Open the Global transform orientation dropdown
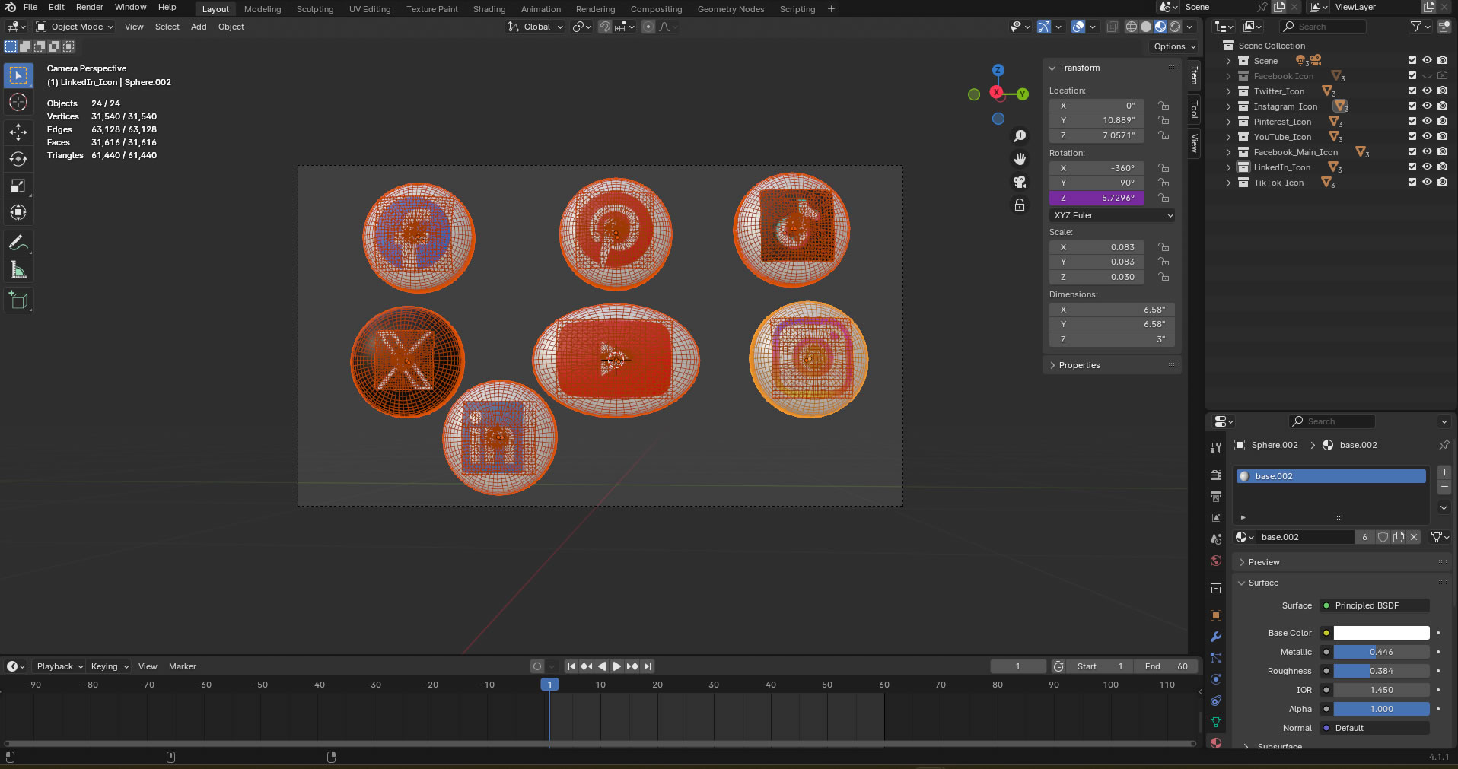Image resolution: width=1458 pixels, height=769 pixels. 536,27
